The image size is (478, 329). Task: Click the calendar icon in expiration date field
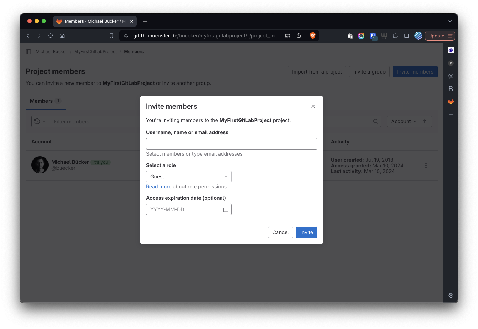[226, 209]
